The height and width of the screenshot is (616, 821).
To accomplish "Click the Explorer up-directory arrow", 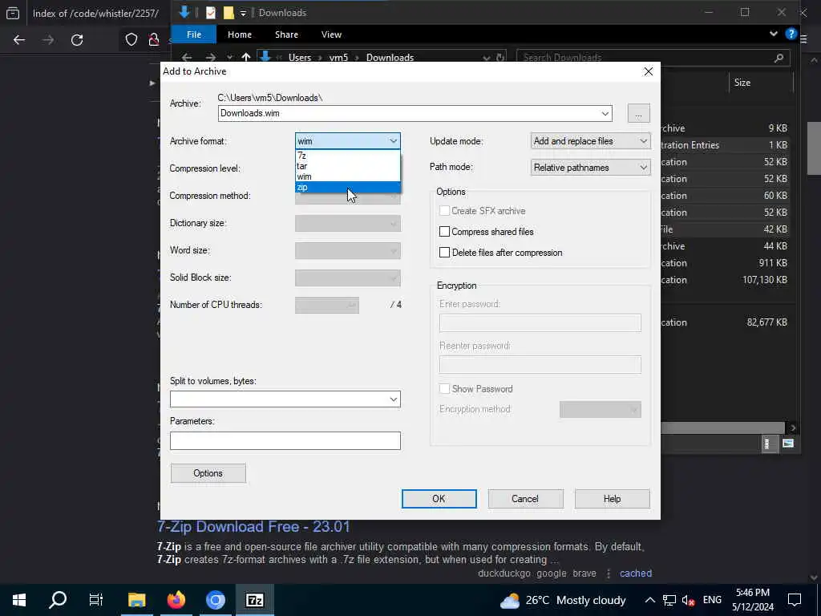I will pos(245,58).
